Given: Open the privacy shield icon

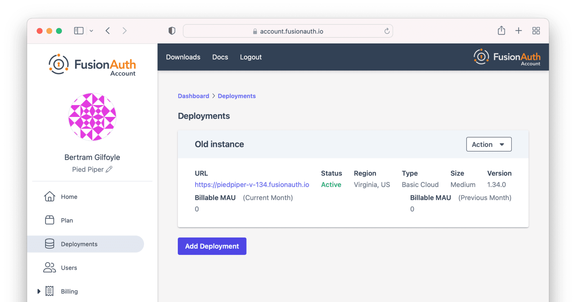Looking at the screenshot, I should point(172,31).
